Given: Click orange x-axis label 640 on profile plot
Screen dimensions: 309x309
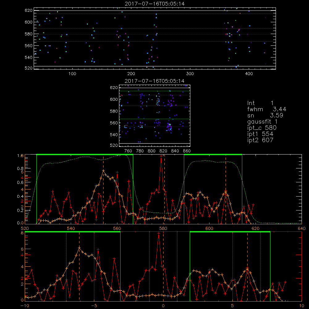Looking at the screenshot, I should click(x=302, y=229).
